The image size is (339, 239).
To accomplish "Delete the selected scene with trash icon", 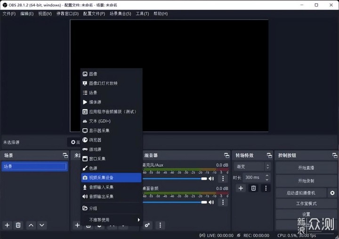I will pyautogui.click(x=18, y=225).
